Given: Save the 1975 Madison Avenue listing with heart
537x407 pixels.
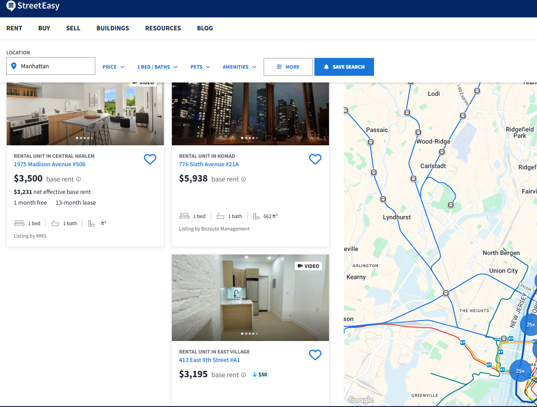Looking at the screenshot, I should 150,159.
